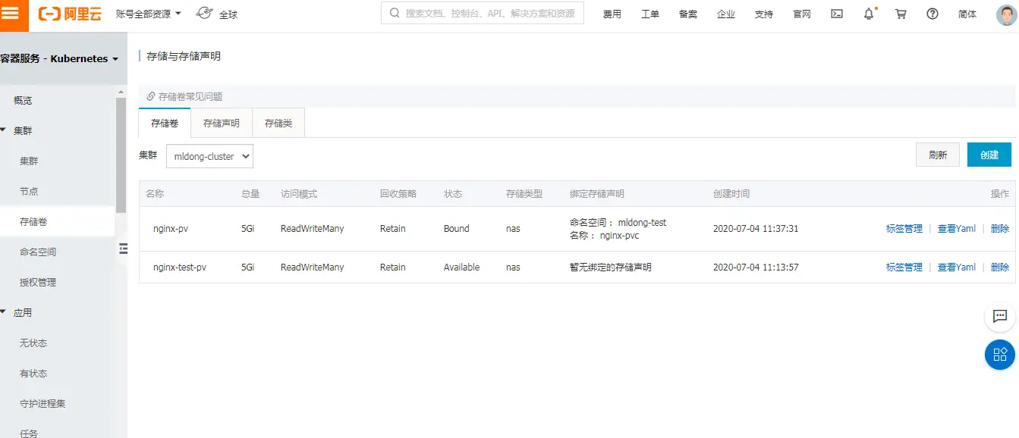Click the user avatar picture
The width and height of the screenshot is (1019, 438).
point(1006,14)
